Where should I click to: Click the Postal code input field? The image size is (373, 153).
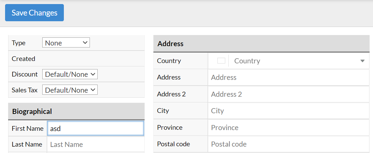click(288, 144)
